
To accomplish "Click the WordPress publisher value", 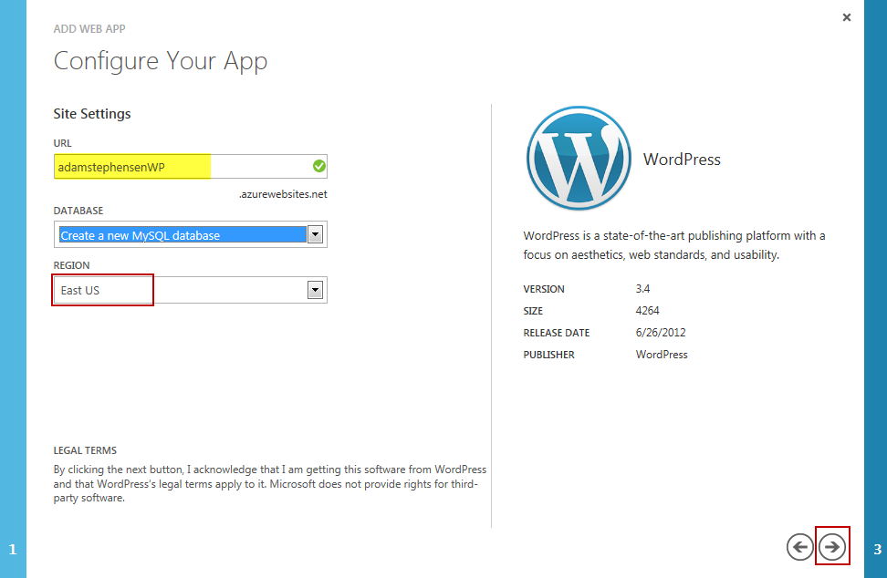I will tap(662, 355).
